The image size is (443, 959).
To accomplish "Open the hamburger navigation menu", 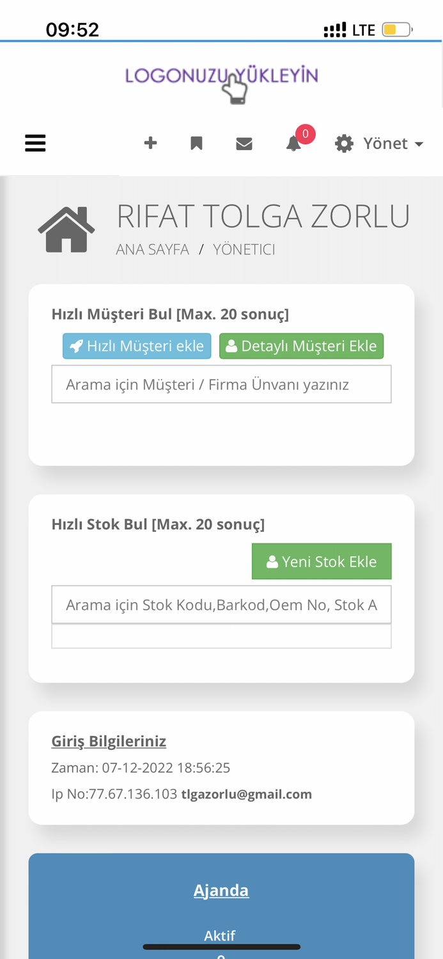I will coord(36,143).
